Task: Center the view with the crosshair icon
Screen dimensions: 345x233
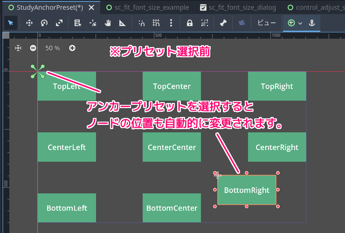Action: click(x=18, y=48)
